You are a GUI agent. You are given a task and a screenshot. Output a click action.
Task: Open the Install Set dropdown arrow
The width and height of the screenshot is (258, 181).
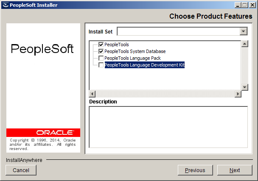tap(244, 31)
